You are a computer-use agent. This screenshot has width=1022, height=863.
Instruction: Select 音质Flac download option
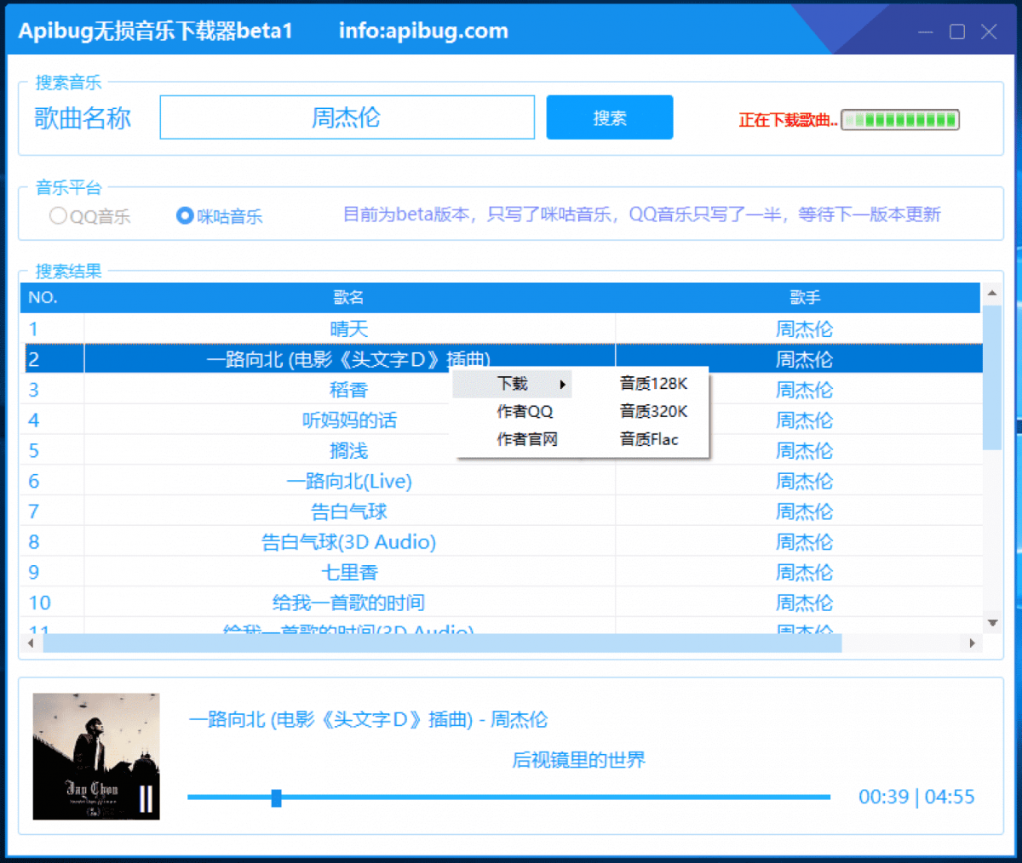(x=649, y=439)
